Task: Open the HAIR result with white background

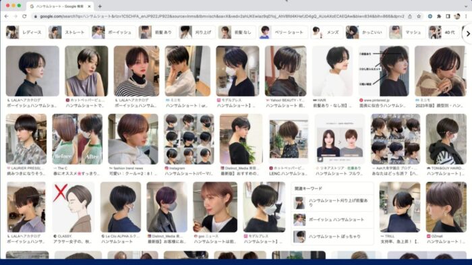Action: point(332,71)
